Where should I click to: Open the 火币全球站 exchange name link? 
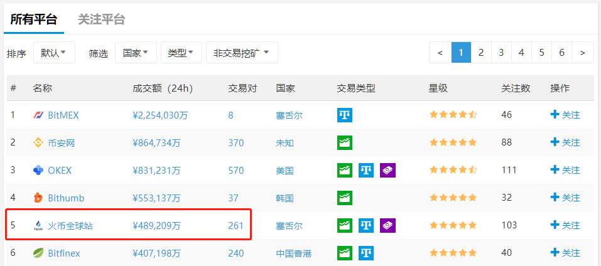(x=70, y=226)
